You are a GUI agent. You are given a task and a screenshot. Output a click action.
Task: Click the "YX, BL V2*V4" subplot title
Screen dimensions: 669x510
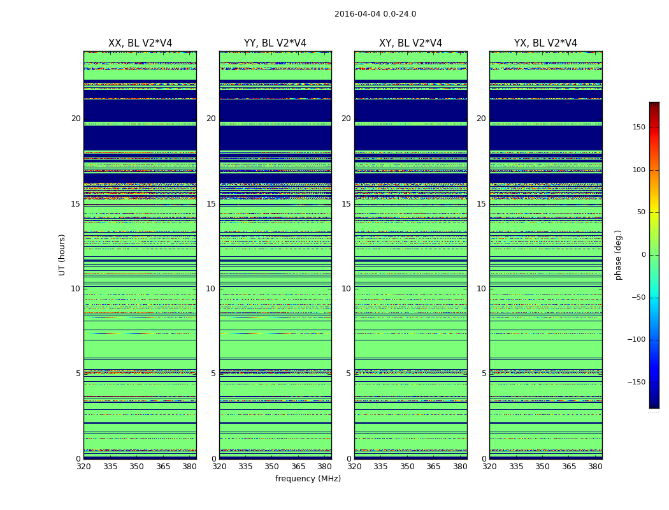545,43
